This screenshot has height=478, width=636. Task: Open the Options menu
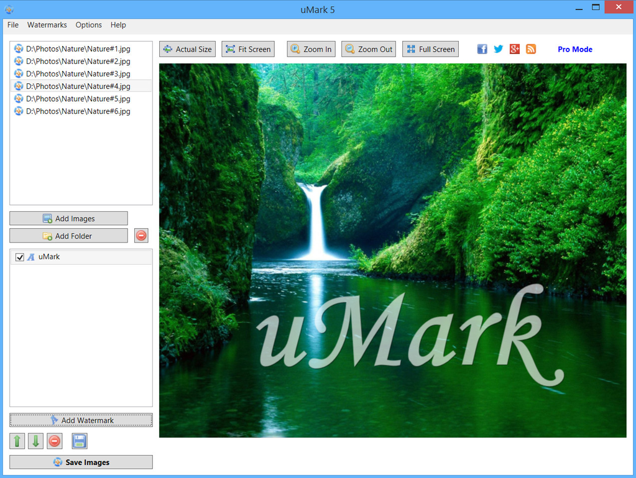click(88, 25)
